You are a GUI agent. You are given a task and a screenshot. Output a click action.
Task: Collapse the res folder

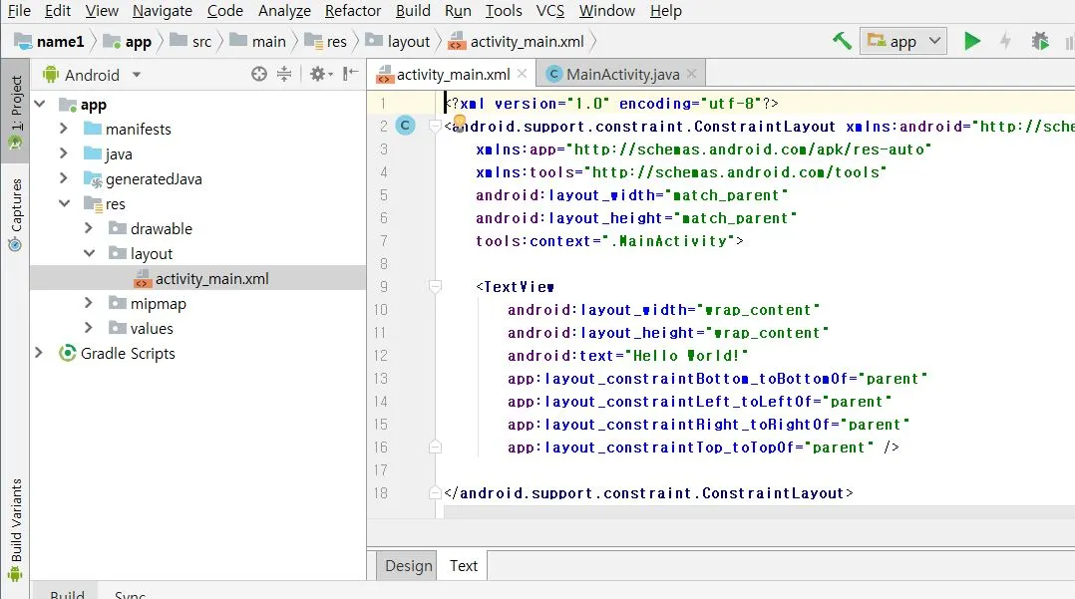65,203
